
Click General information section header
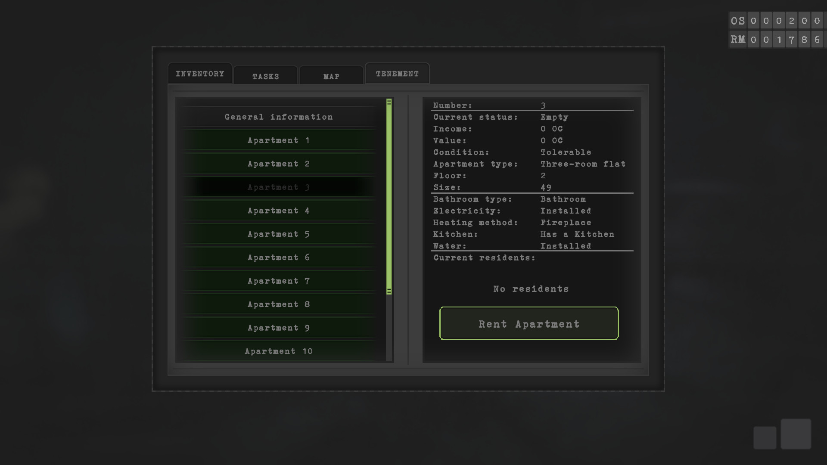pos(279,116)
